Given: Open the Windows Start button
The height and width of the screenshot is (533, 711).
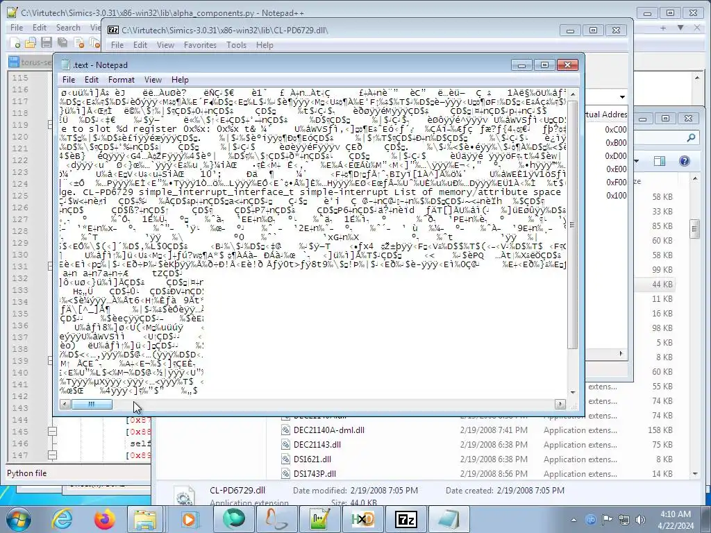Looking at the screenshot, I should (x=18, y=519).
